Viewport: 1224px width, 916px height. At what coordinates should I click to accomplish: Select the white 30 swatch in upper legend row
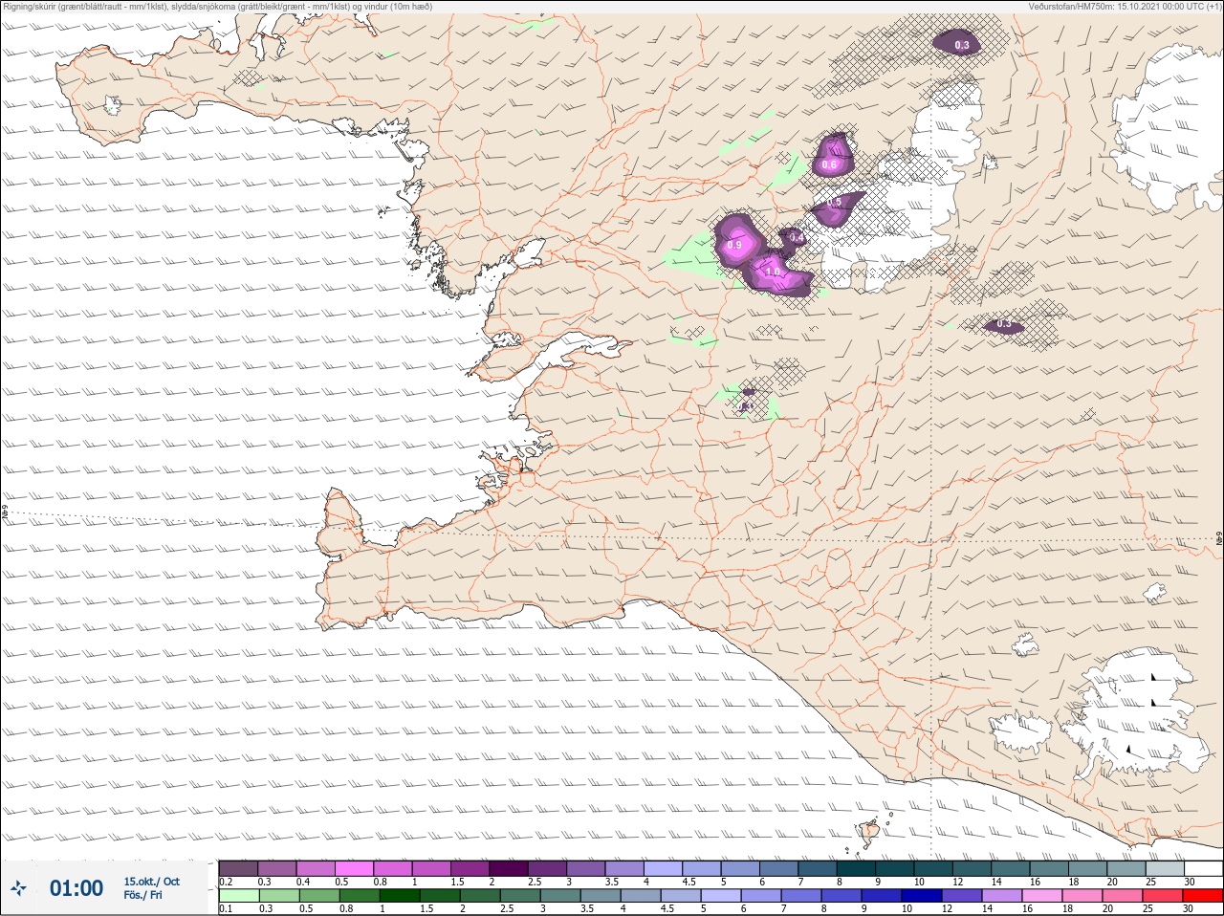1203,868
